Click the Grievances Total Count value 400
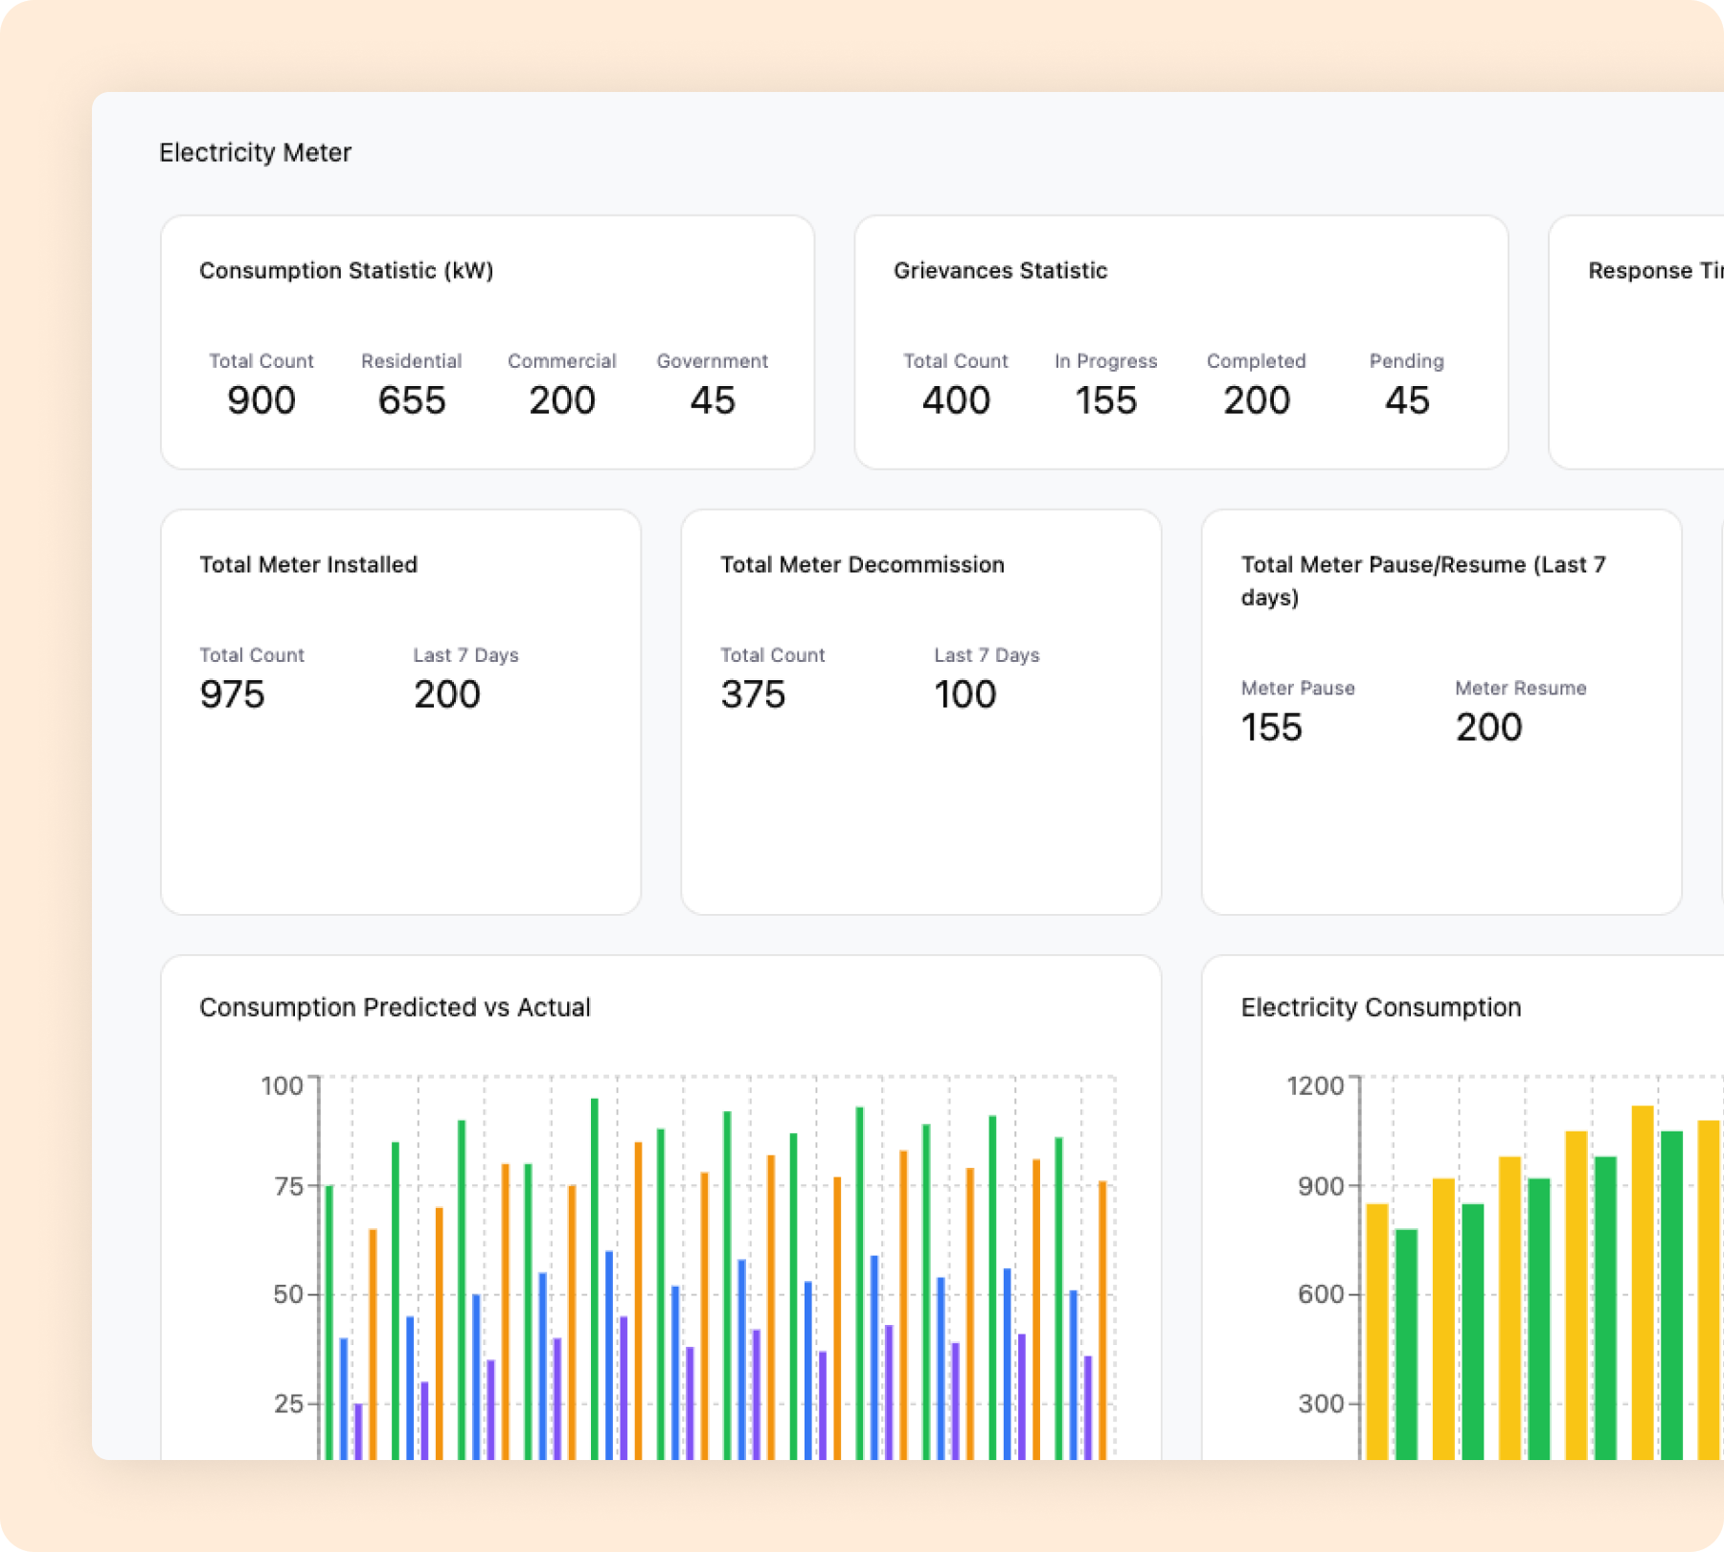 956,400
